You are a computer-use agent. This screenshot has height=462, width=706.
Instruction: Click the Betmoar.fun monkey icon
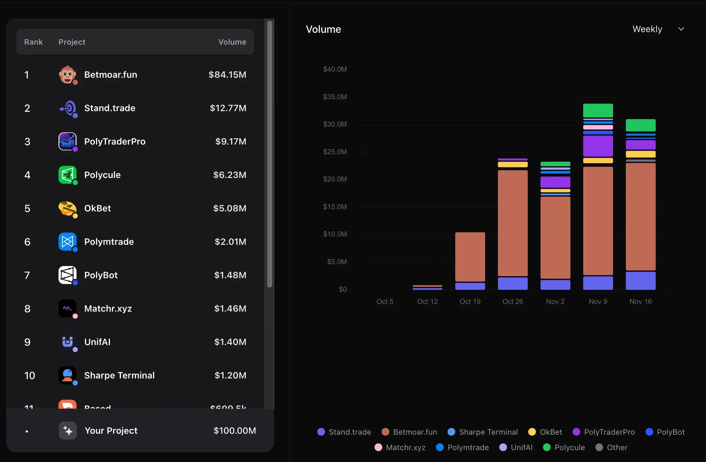[68, 75]
